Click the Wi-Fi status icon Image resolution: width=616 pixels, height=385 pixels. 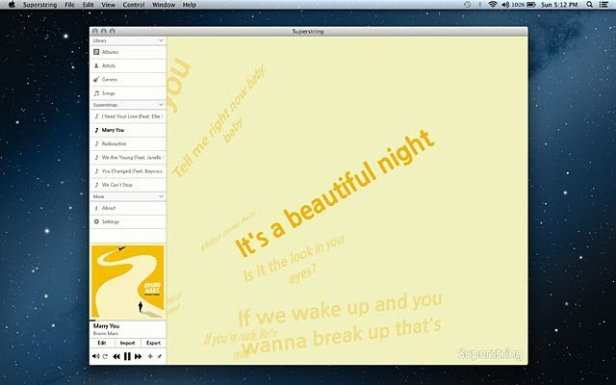pyautogui.click(x=493, y=5)
